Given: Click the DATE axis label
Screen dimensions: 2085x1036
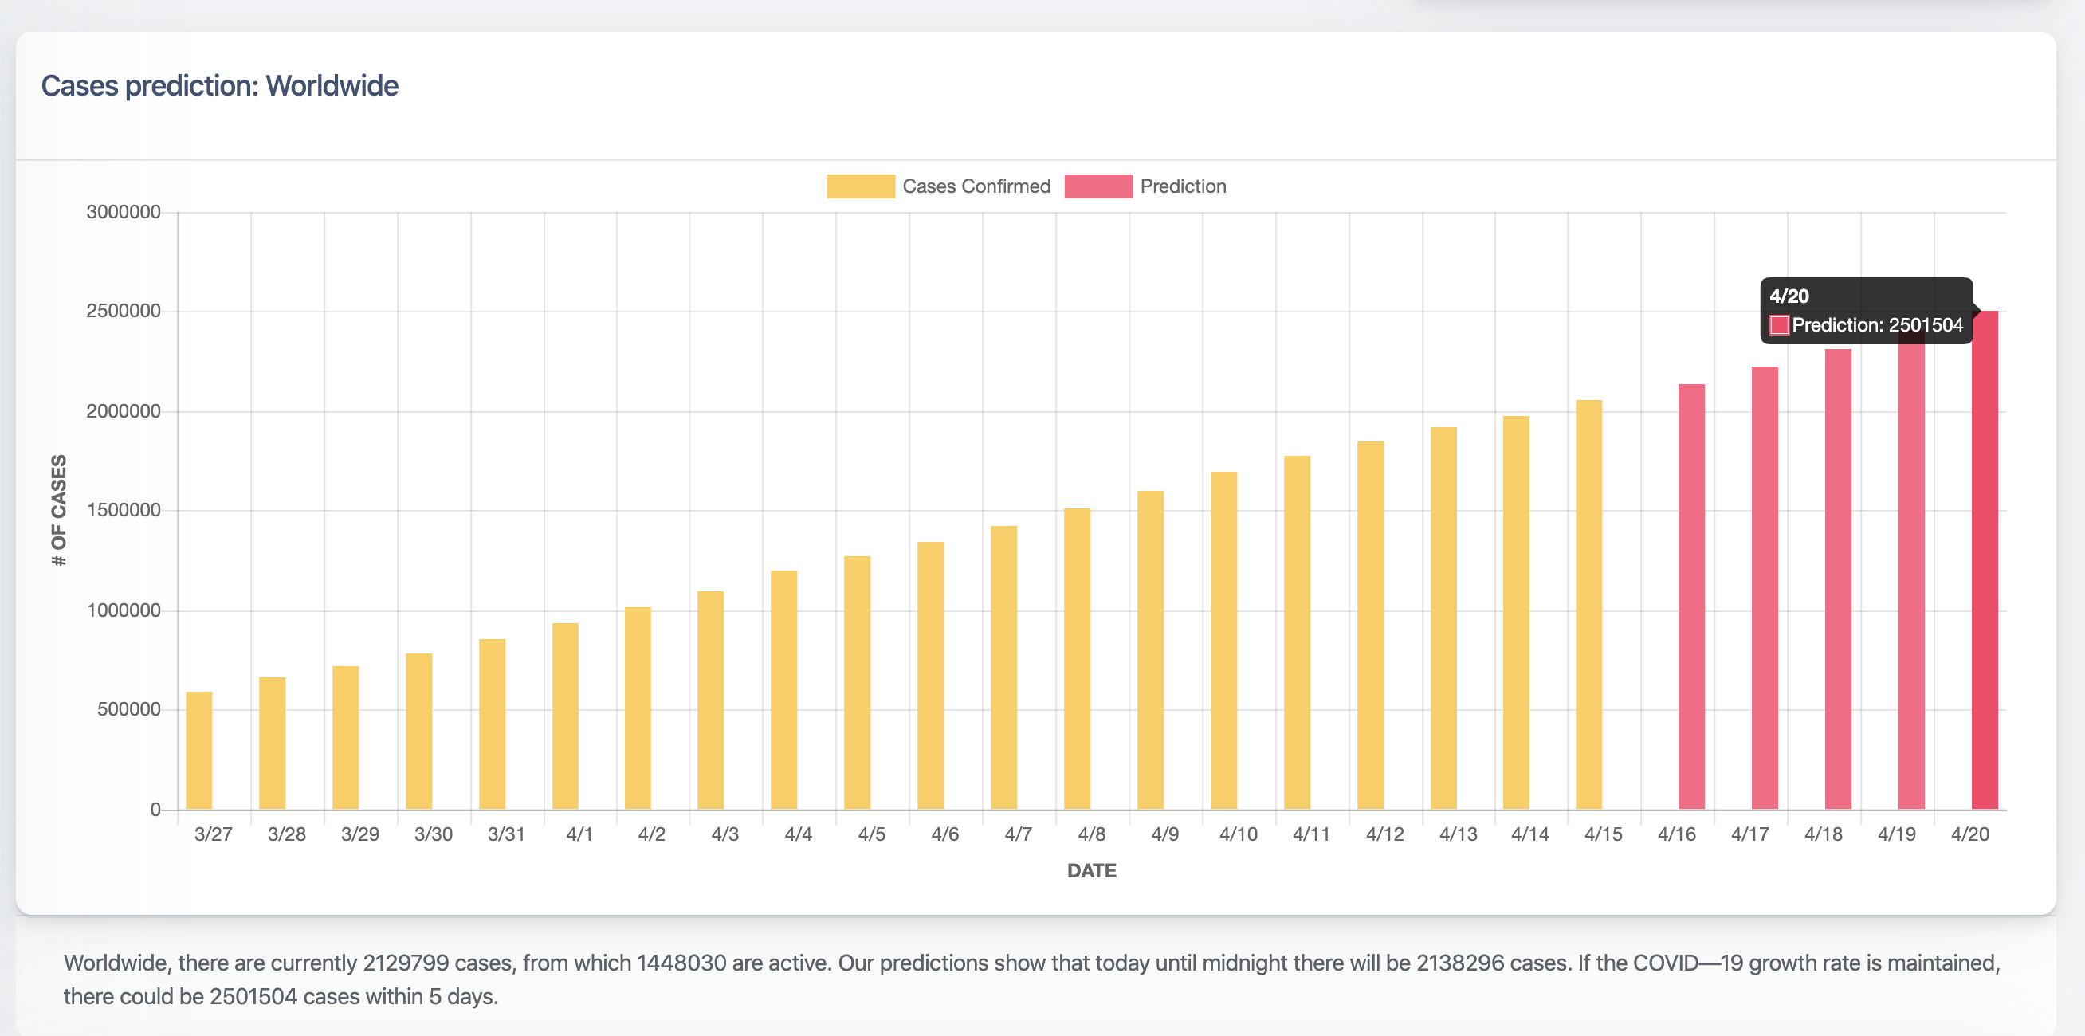Looking at the screenshot, I should coord(1091,871).
